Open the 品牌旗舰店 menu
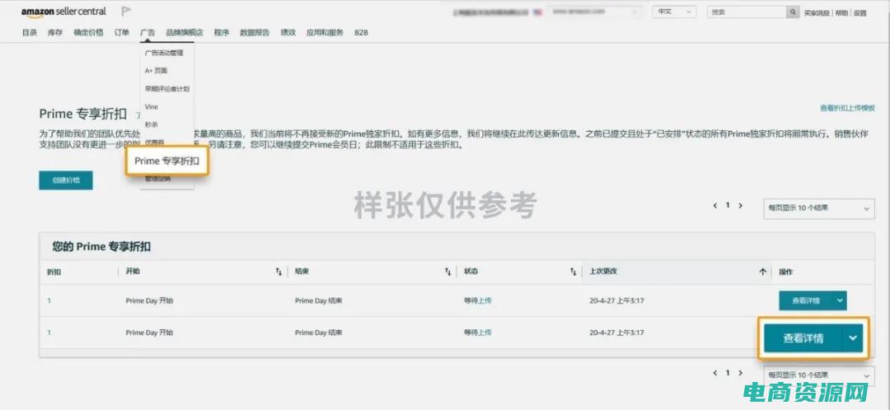Viewport: 890px width, 410px height. [185, 33]
